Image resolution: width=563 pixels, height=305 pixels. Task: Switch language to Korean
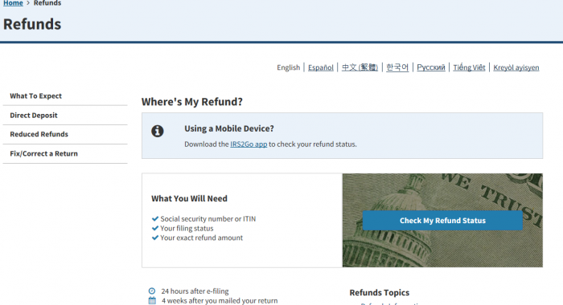click(397, 67)
